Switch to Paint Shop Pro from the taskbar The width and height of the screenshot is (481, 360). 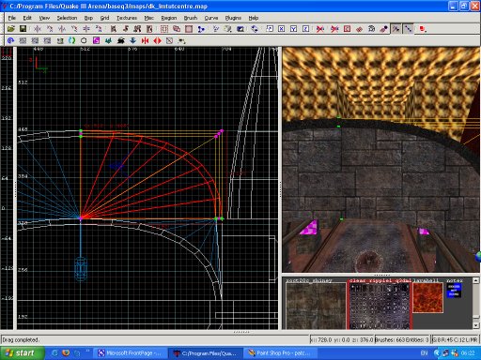click(279, 353)
